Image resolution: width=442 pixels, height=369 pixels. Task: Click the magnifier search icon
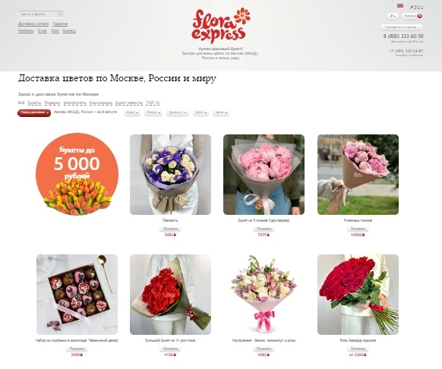[59, 14]
